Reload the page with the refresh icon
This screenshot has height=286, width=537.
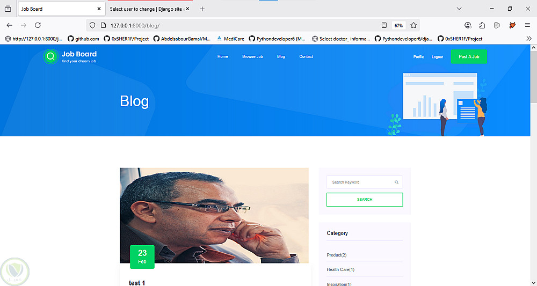click(x=38, y=25)
